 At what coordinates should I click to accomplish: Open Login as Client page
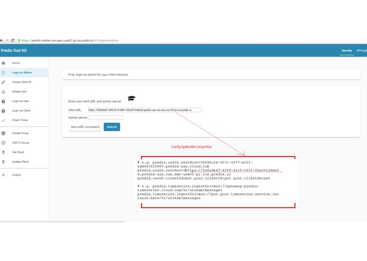pyautogui.click(x=21, y=110)
